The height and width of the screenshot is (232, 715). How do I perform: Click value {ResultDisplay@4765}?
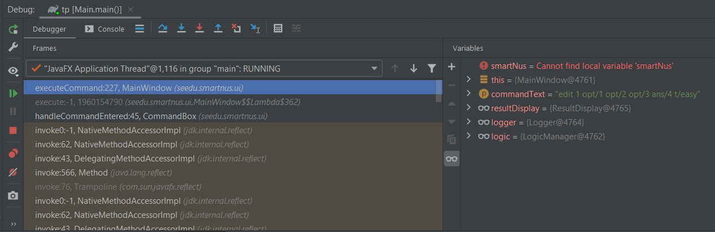coord(591,108)
